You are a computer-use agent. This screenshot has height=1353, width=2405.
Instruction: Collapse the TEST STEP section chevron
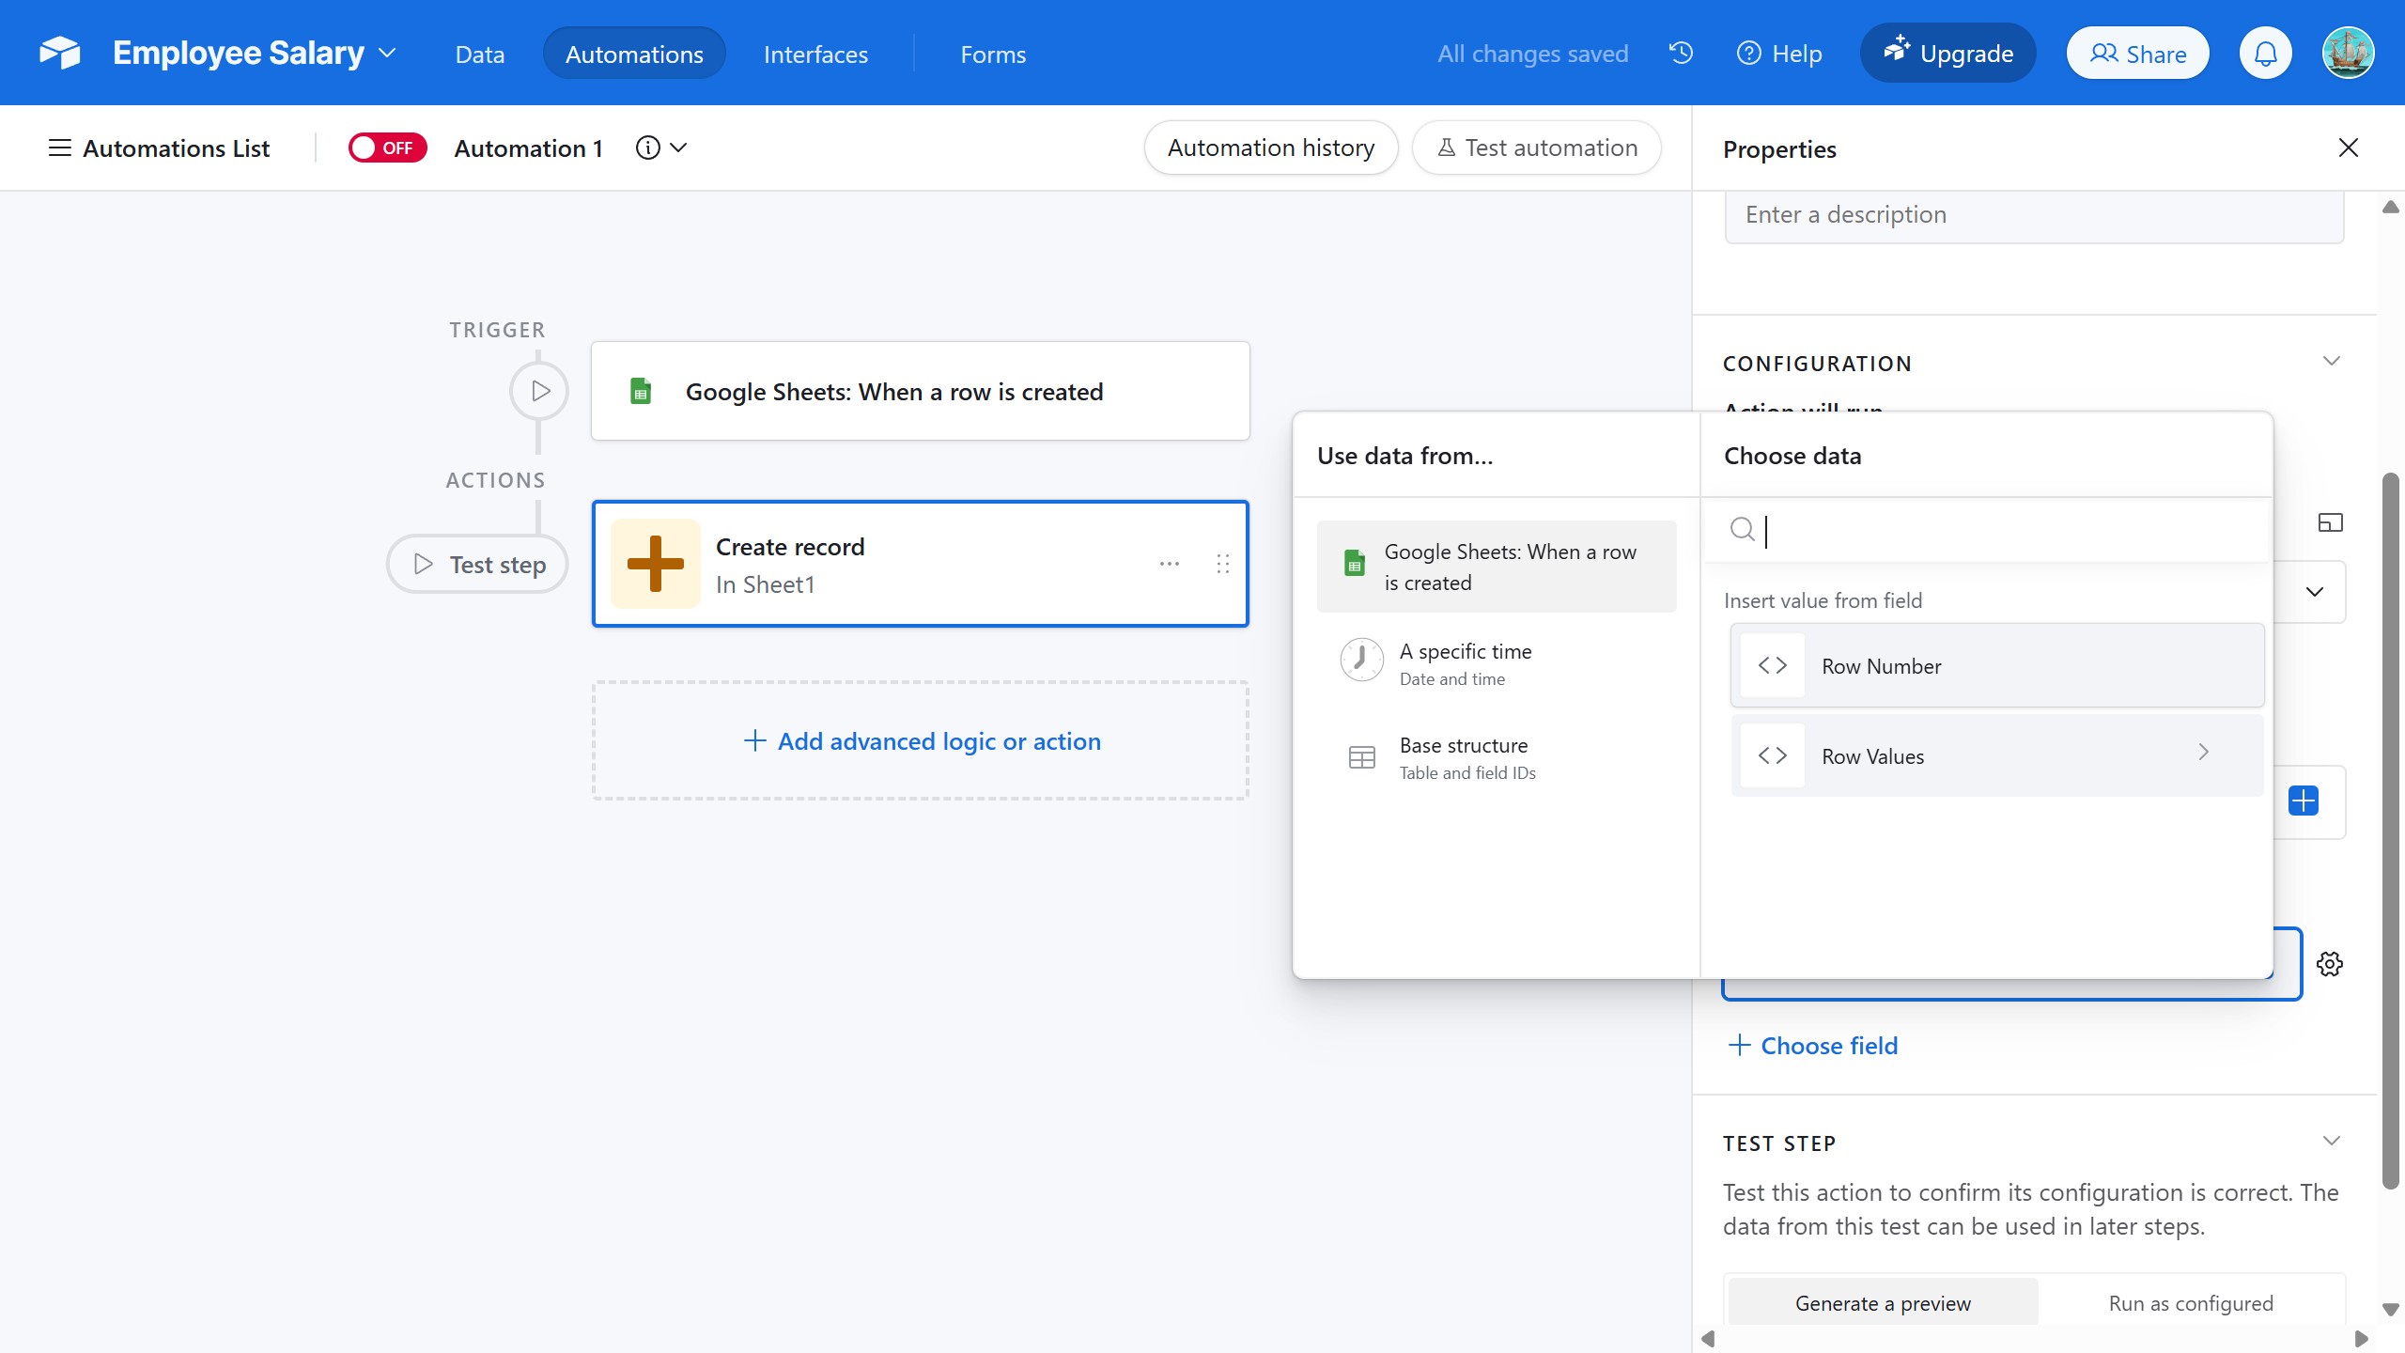pyautogui.click(x=2331, y=1142)
